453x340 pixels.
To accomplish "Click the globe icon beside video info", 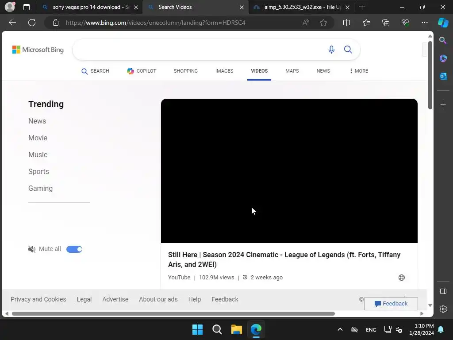I will (x=402, y=278).
